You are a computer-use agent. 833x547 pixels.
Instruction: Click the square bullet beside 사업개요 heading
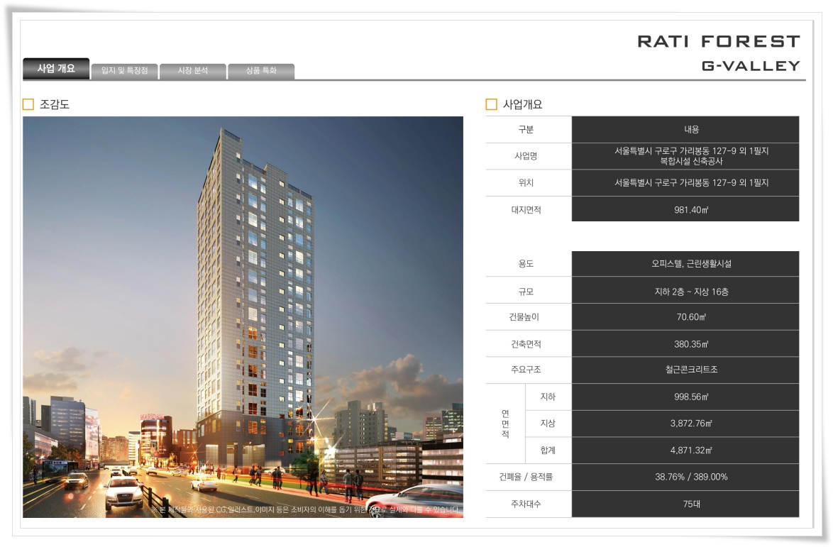click(492, 104)
